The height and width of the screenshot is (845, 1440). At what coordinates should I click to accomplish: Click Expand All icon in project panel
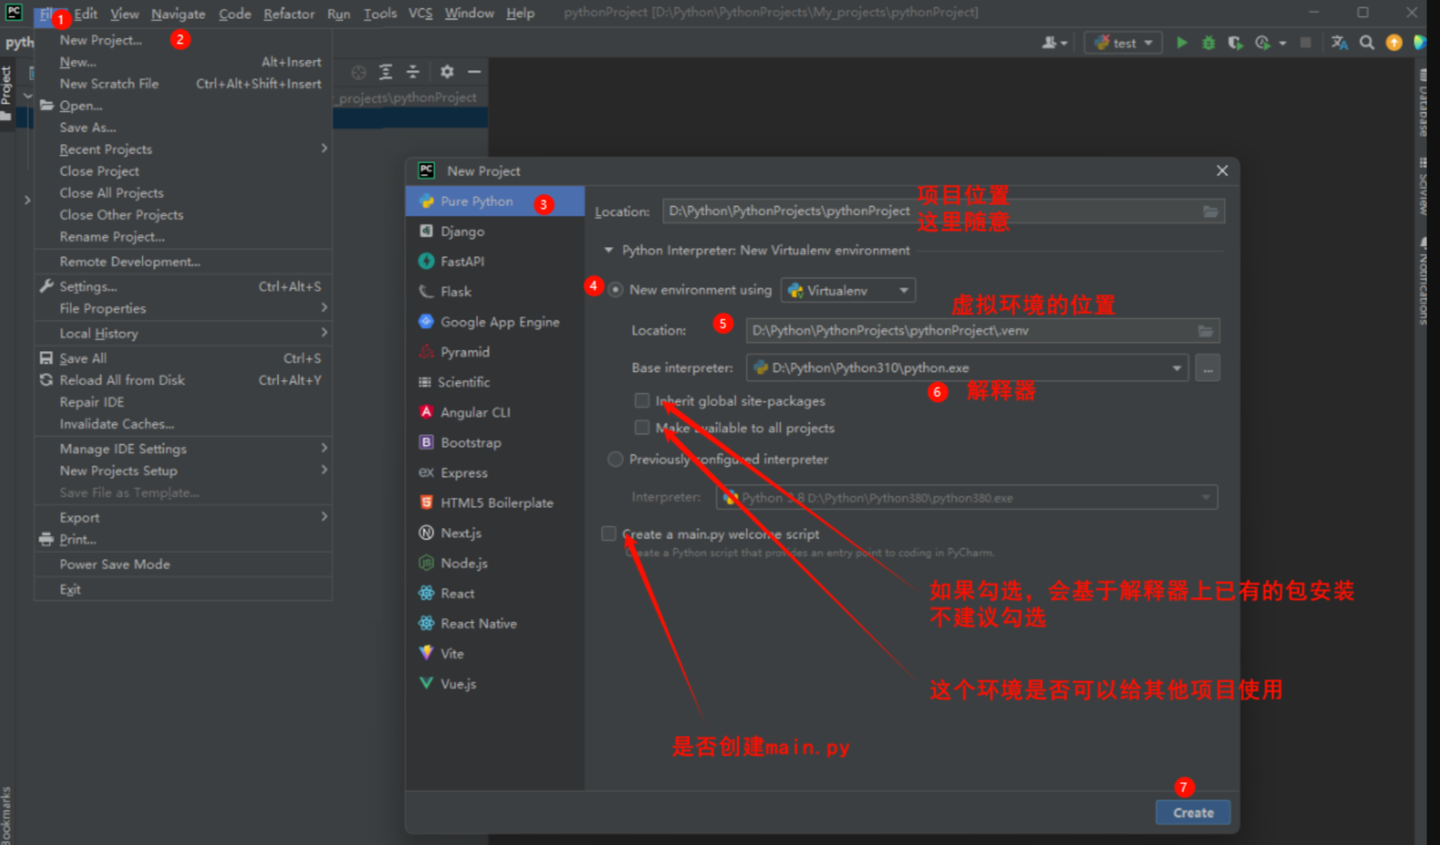[x=386, y=72]
